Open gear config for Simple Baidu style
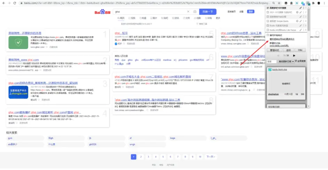 [297, 21]
